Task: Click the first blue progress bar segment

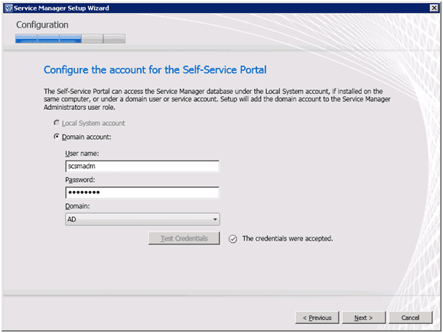Action: tap(26, 39)
